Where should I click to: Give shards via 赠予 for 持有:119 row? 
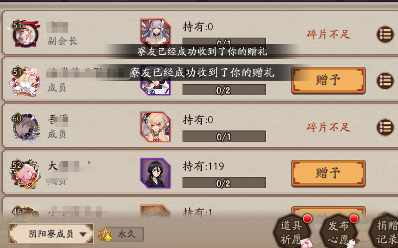(328, 173)
